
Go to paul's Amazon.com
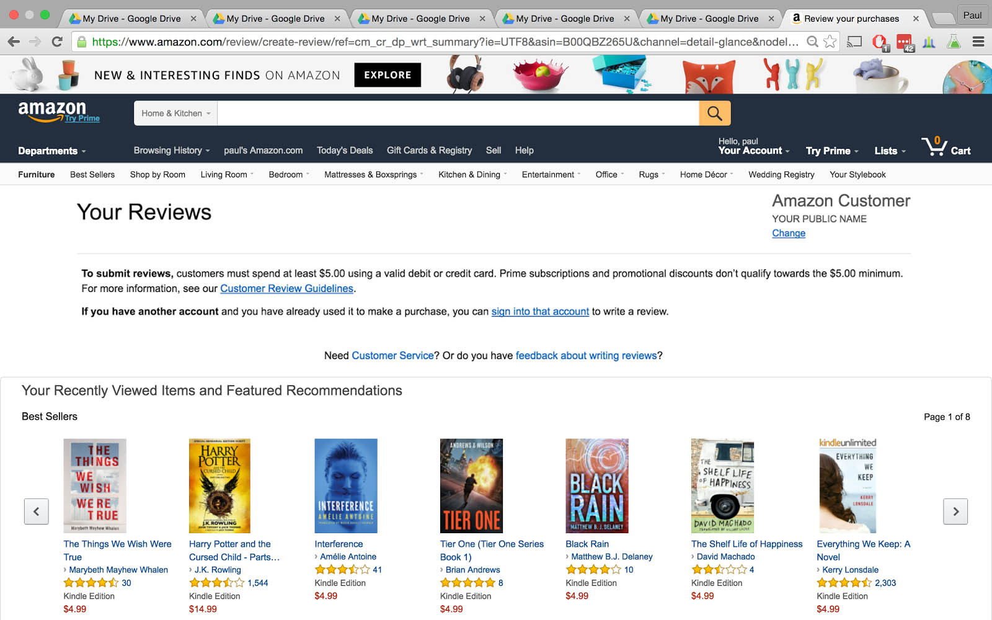coord(263,150)
